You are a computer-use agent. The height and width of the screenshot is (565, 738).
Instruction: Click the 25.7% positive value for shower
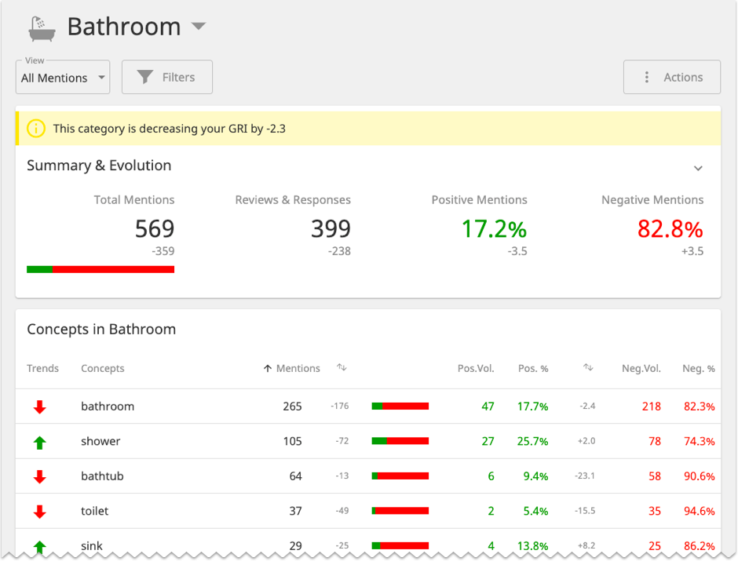pos(533,441)
